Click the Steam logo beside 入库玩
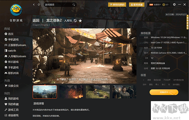This screenshot has width=189, height=120. 75,20
